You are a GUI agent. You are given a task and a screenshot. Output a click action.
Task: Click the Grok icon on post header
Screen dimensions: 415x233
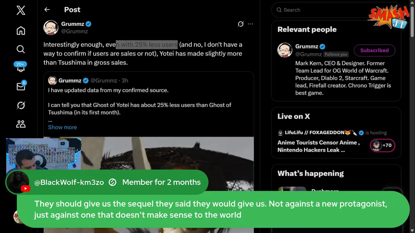(x=241, y=24)
